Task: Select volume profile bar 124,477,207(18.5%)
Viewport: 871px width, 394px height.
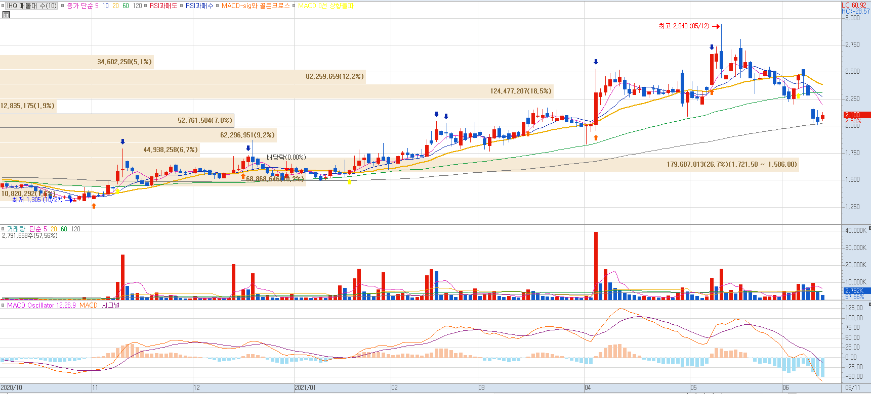Action: pyautogui.click(x=276, y=91)
